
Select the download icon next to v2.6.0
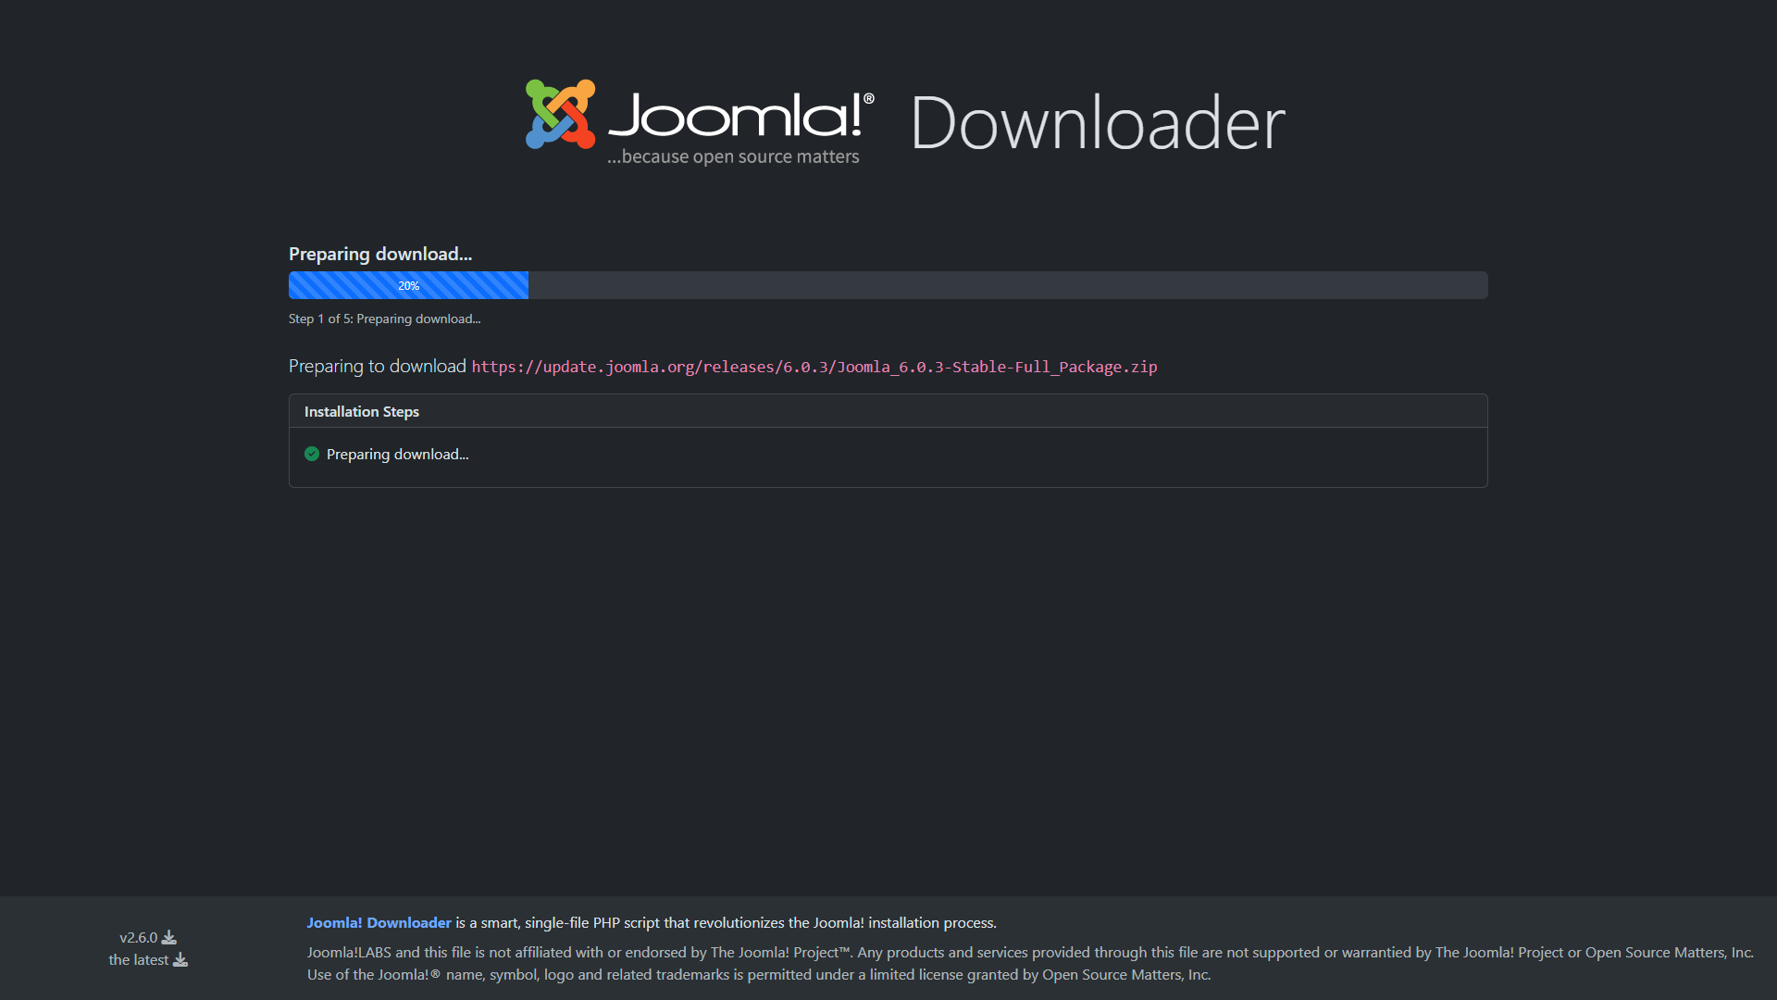[x=169, y=937]
